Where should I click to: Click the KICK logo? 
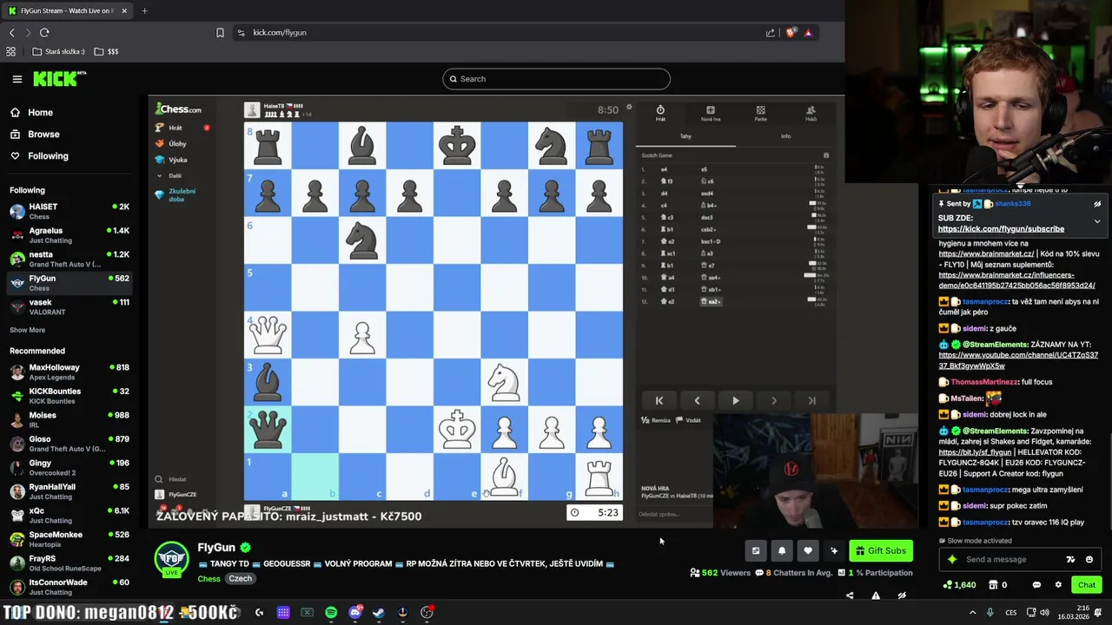tap(59, 79)
